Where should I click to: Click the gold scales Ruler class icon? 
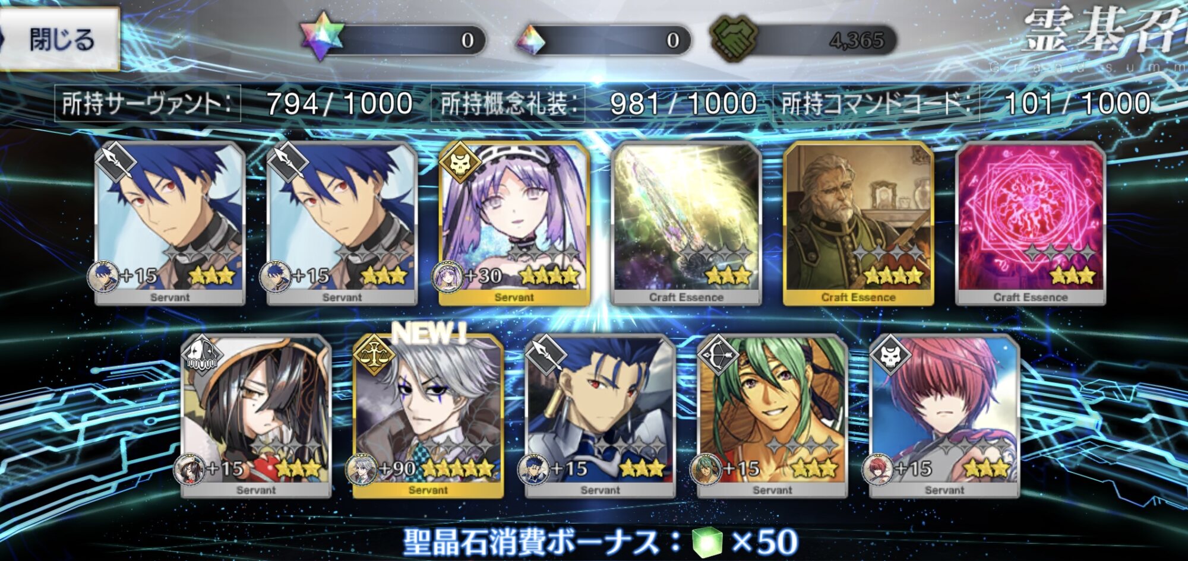click(374, 354)
